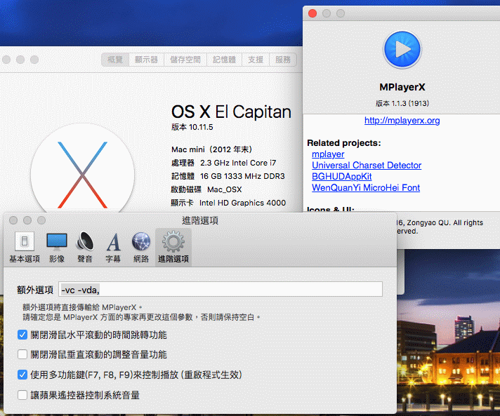This screenshot has width=500, height=416.
Task: Click the MPlayerX play logo icon
Action: coord(402,50)
